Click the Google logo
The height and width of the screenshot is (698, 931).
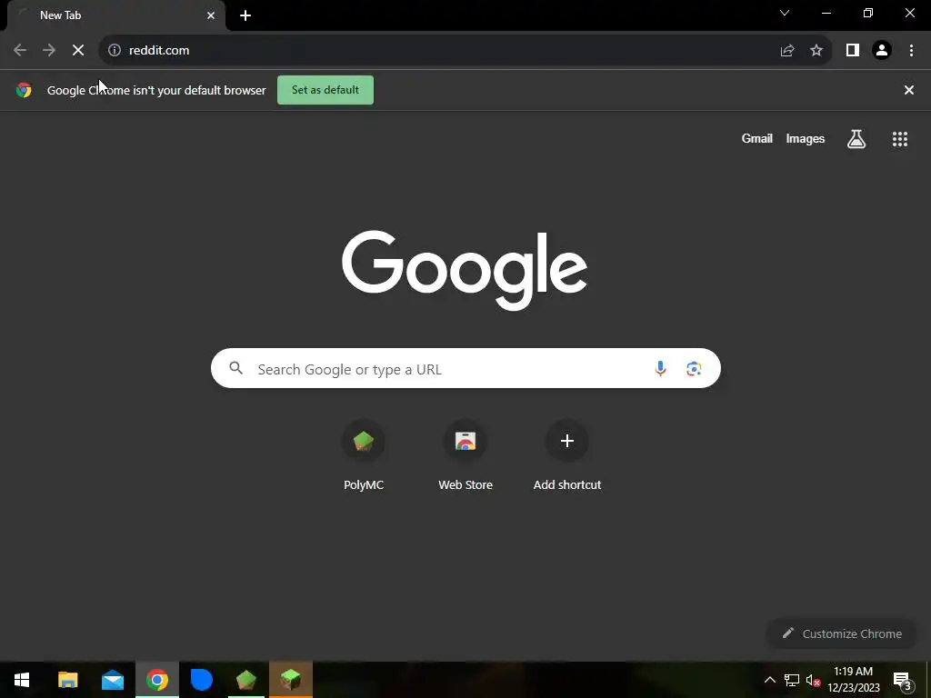point(465,270)
